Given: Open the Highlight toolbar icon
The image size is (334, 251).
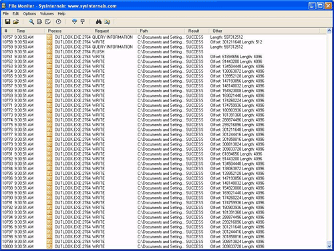Looking at the screenshot, I should pyautogui.click(x=83, y=21).
